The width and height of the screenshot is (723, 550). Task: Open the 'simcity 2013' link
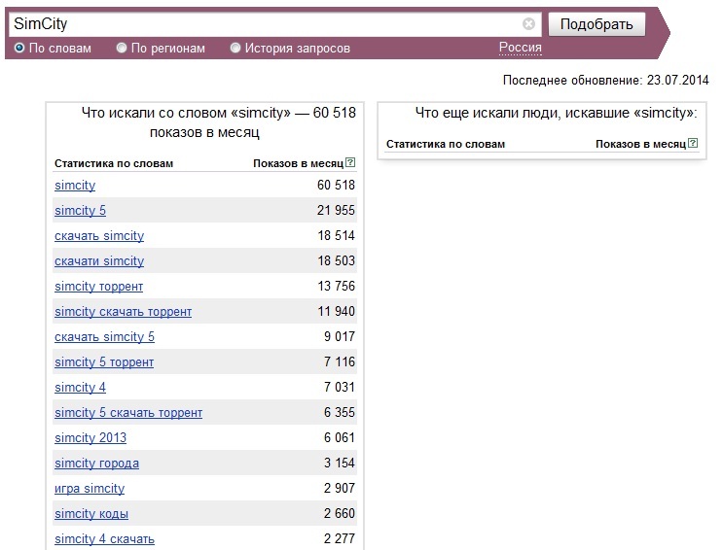pyautogui.click(x=90, y=438)
